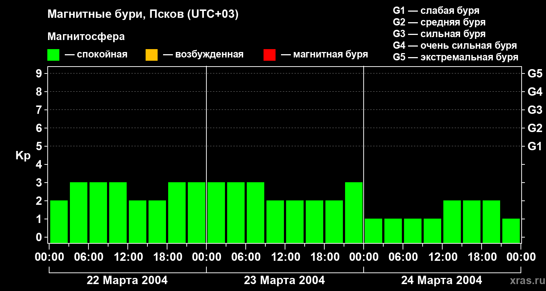This screenshot has height=291, width=546.
Task: Click the G2 label on the right axis
Action: click(x=535, y=128)
